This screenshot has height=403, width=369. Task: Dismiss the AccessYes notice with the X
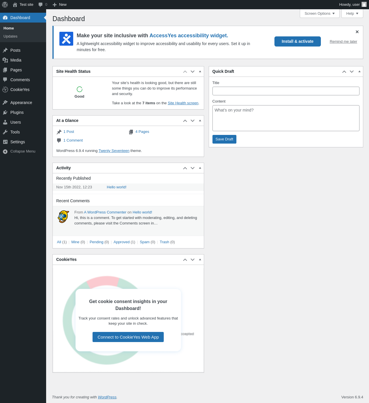coord(357,32)
